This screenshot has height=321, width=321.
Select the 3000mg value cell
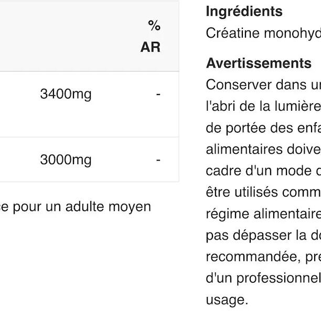(x=66, y=159)
